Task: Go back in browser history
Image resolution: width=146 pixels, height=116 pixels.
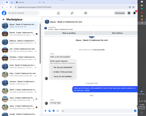Action: coord(3,7)
